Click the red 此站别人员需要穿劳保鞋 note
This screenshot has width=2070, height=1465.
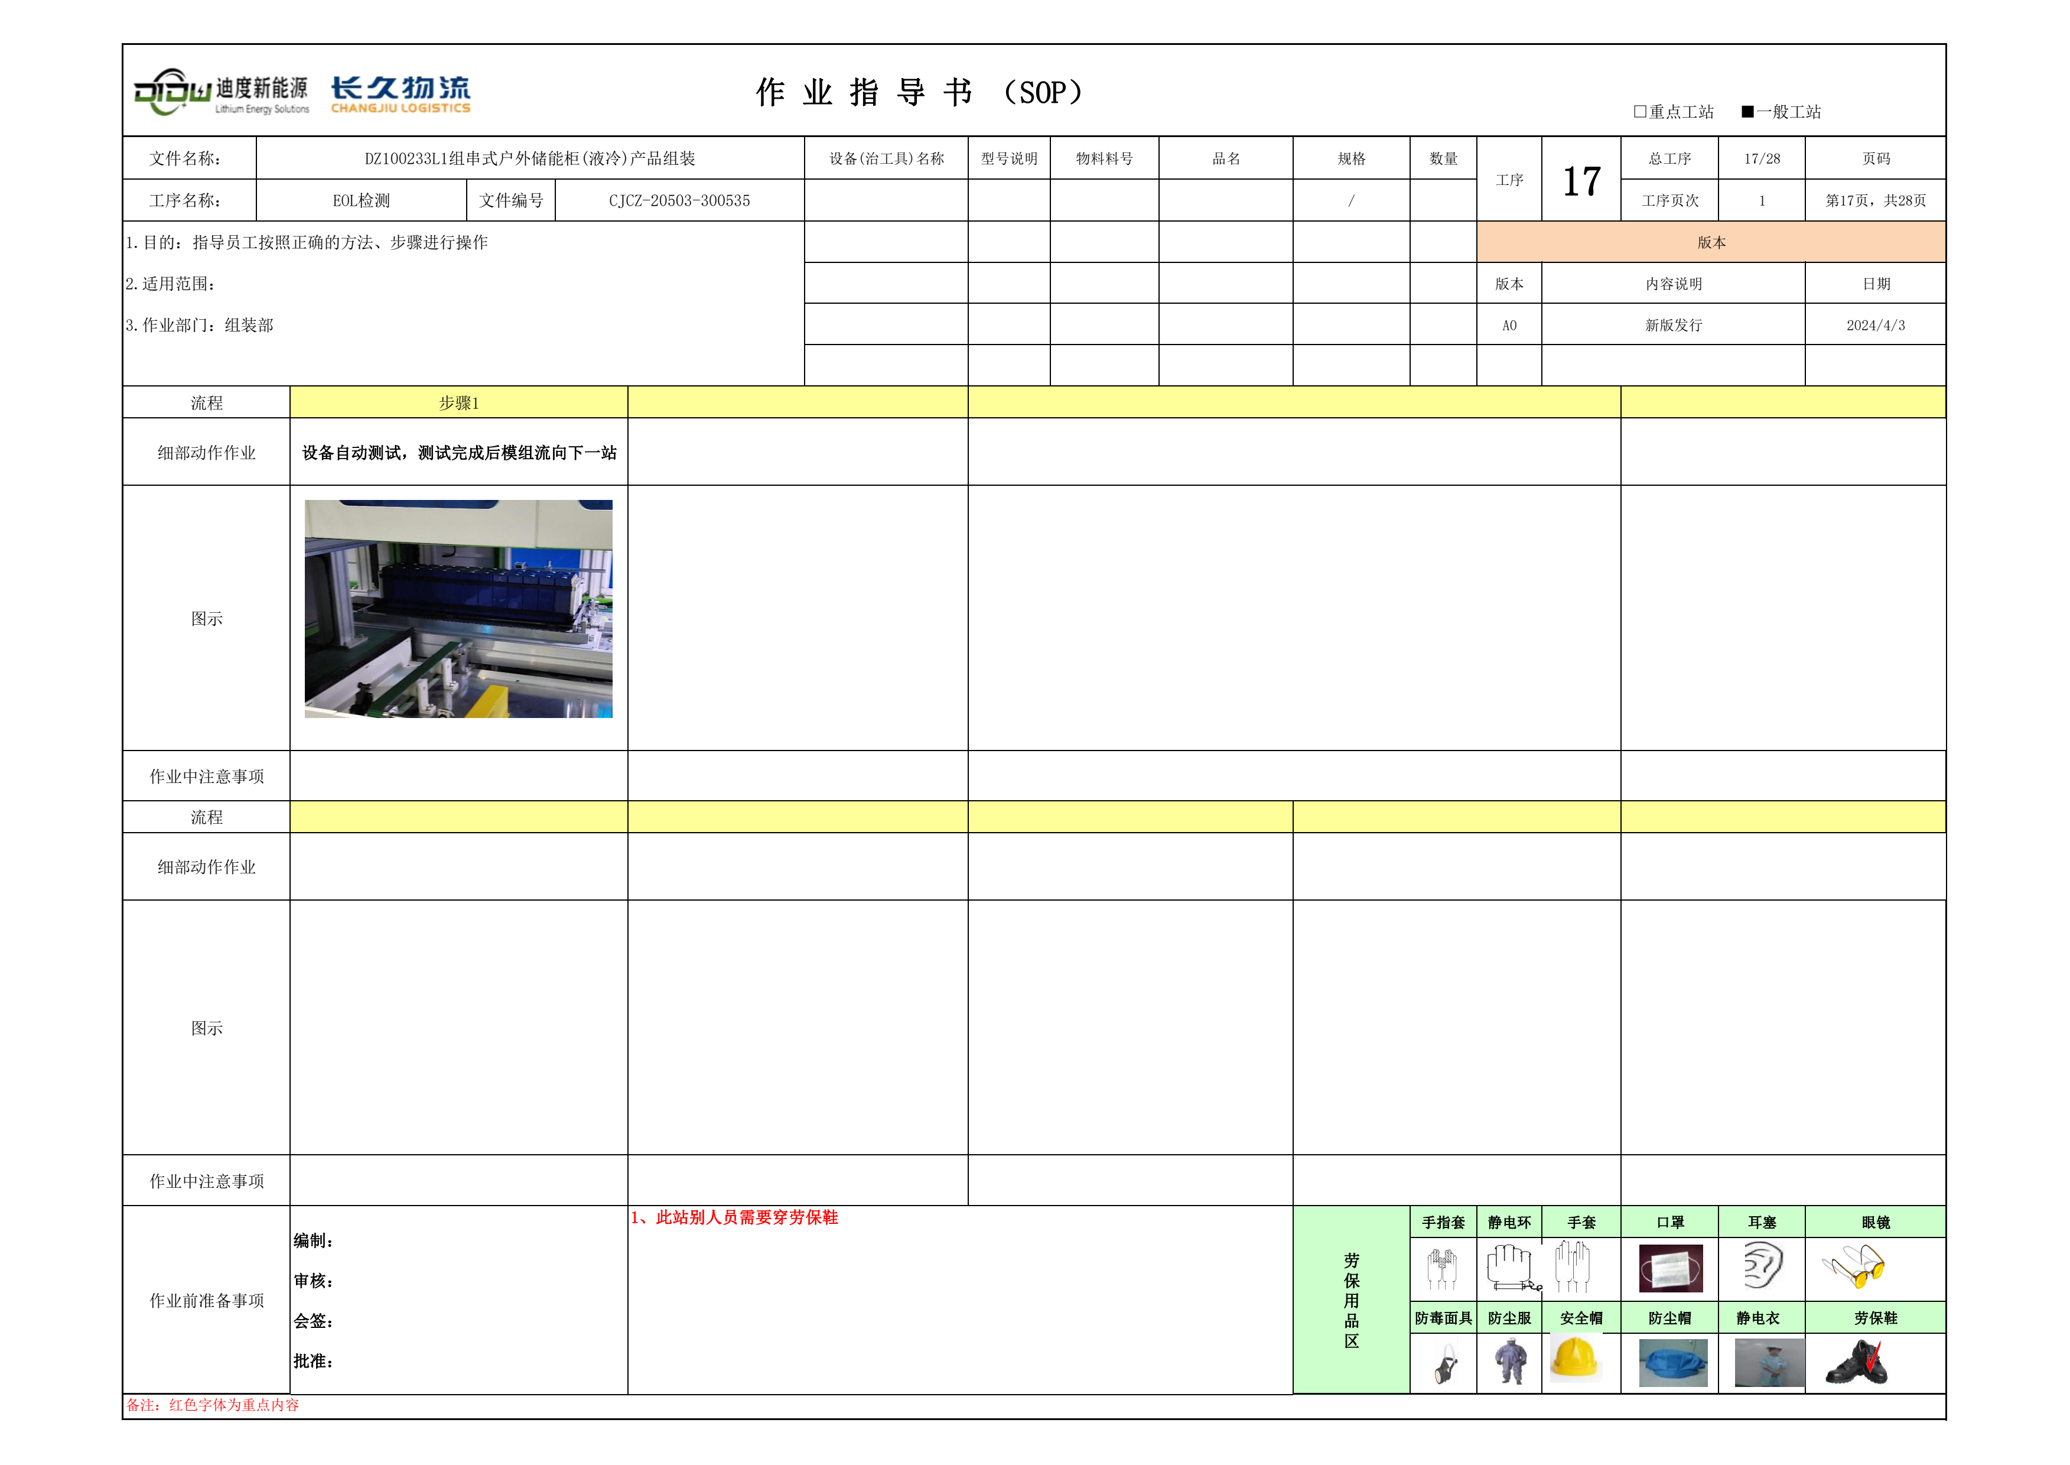click(x=735, y=1218)
